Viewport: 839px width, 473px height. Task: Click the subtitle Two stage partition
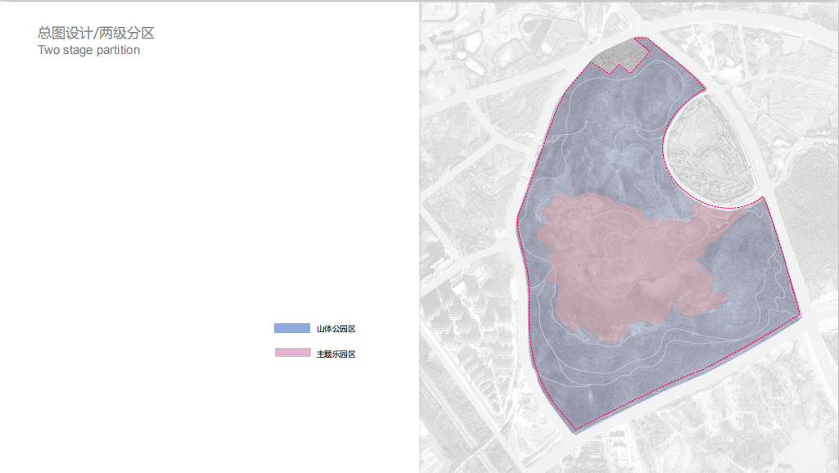click(x=89, y=50)
